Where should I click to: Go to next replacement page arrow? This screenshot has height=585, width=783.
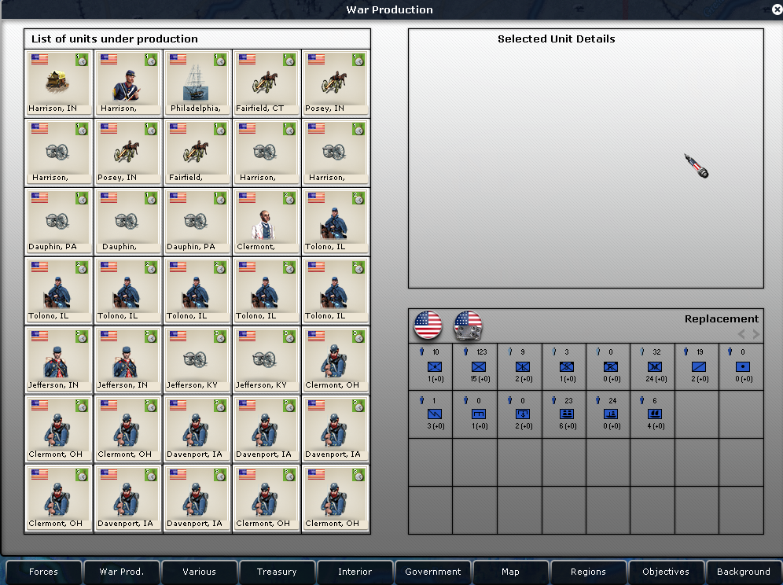coord(756,334)
